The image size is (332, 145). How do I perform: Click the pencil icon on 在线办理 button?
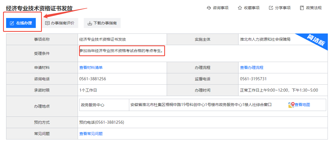[x=12, y=23]
